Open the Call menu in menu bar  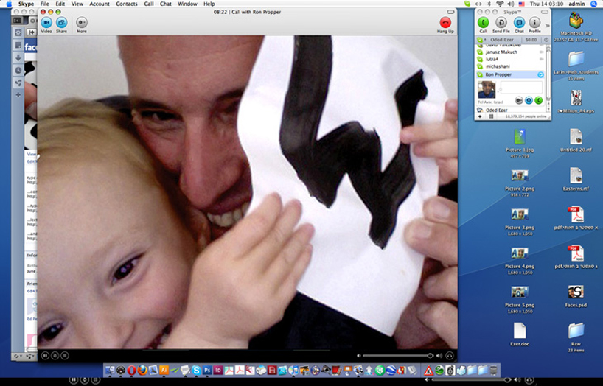click(x=149, y=4)
